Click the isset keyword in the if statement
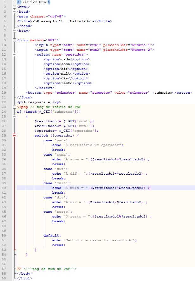 point(31,112)
